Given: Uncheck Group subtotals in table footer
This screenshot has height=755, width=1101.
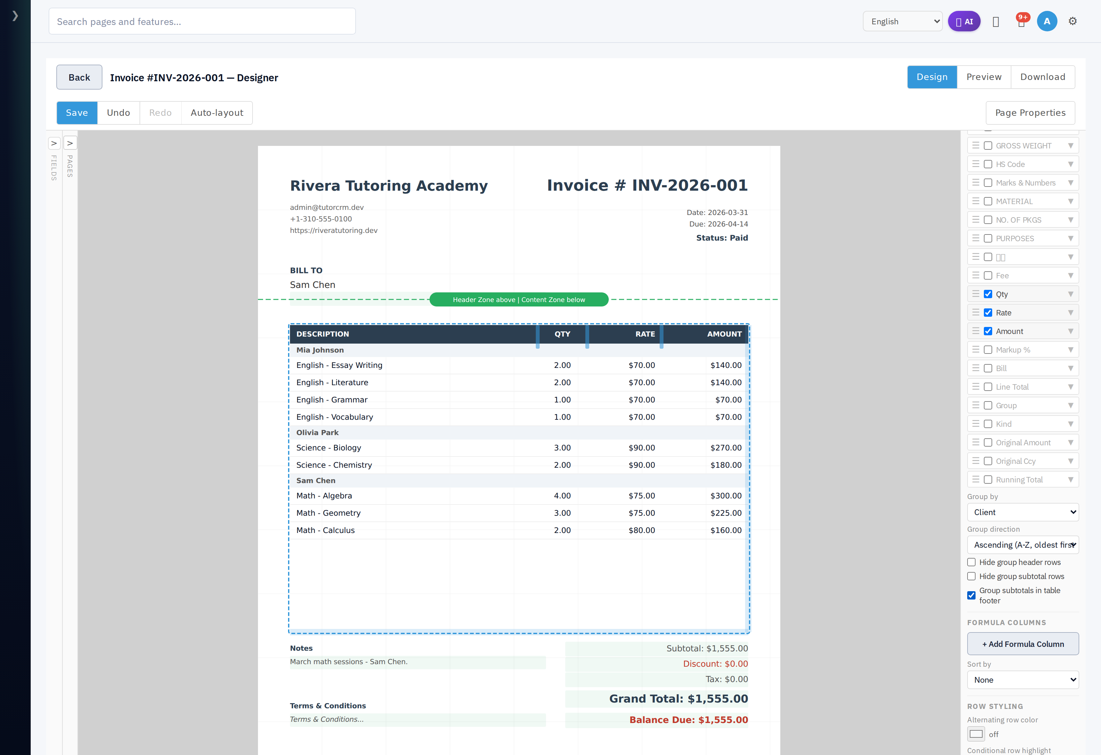Looking at the screenshot, I should pyautogui.click(x=971, y=595).
